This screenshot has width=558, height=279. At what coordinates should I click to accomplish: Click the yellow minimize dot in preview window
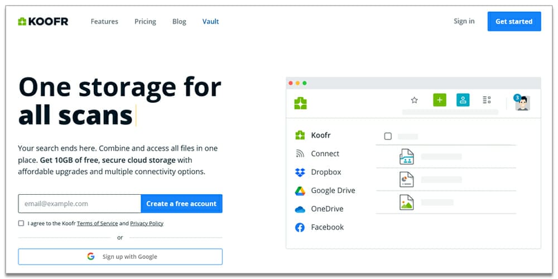coord(297,83)
